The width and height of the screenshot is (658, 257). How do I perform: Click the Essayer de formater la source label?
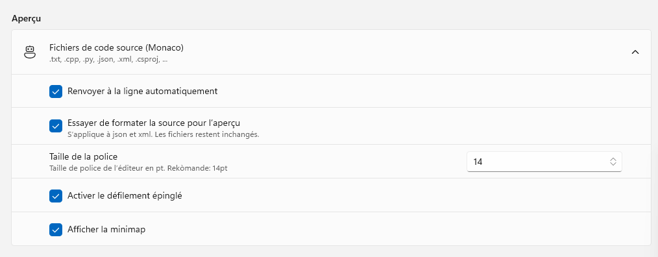[x=154, y=123]
